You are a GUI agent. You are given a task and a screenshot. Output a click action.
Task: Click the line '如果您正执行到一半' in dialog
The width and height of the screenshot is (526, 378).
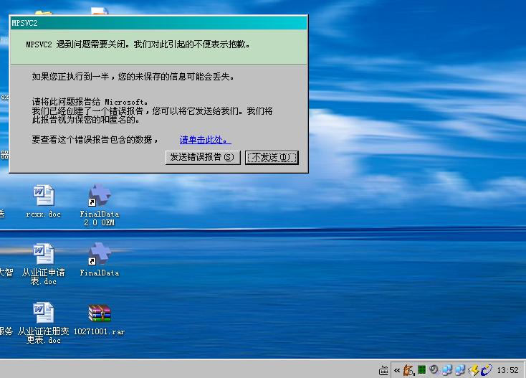[71, 77]
